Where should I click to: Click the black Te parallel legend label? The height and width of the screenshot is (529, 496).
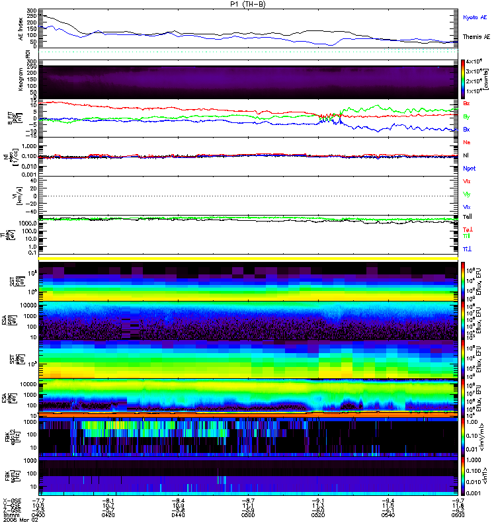pyautogui.click(x=468, y=217)
